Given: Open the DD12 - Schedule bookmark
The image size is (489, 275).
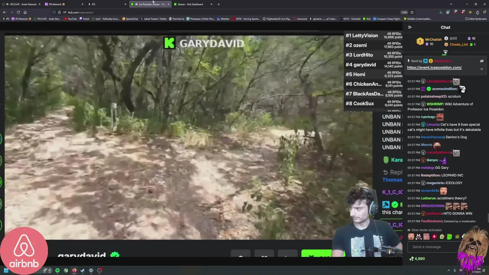Looking at the screenshot, I should (x=350, y=19).
